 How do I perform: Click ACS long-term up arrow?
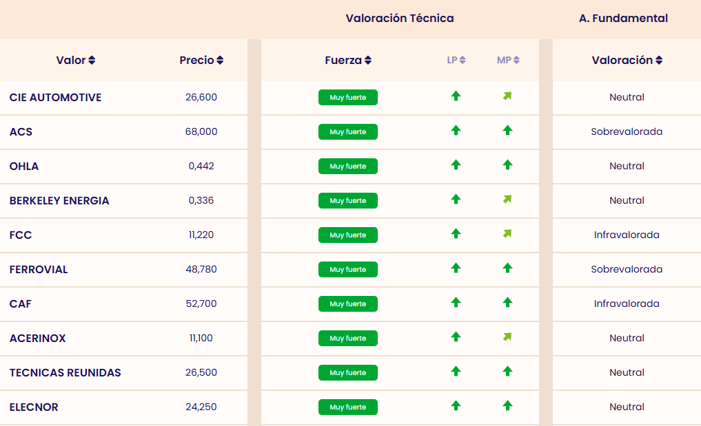[456, 130]
